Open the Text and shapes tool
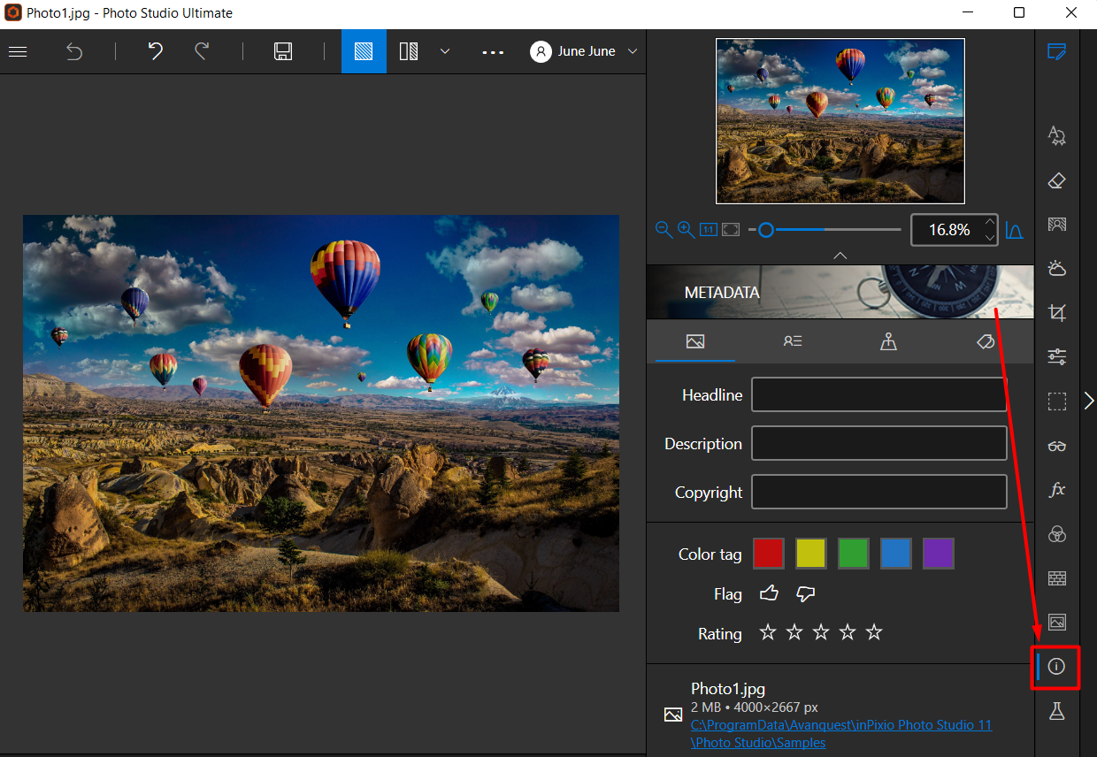The height and width of the screenshot is (757, 1097). coord(1056,136)
